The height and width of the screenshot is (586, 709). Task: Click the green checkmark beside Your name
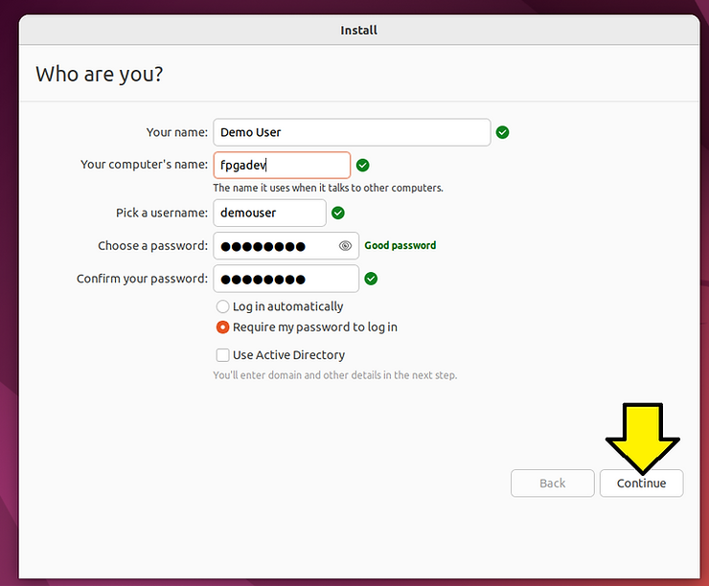pyautogui.click(x=503, y=132)
